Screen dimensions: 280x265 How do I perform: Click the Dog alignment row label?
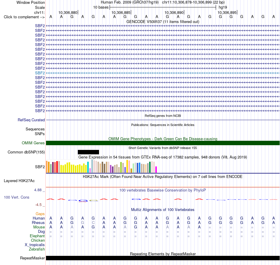pos(42,232)
